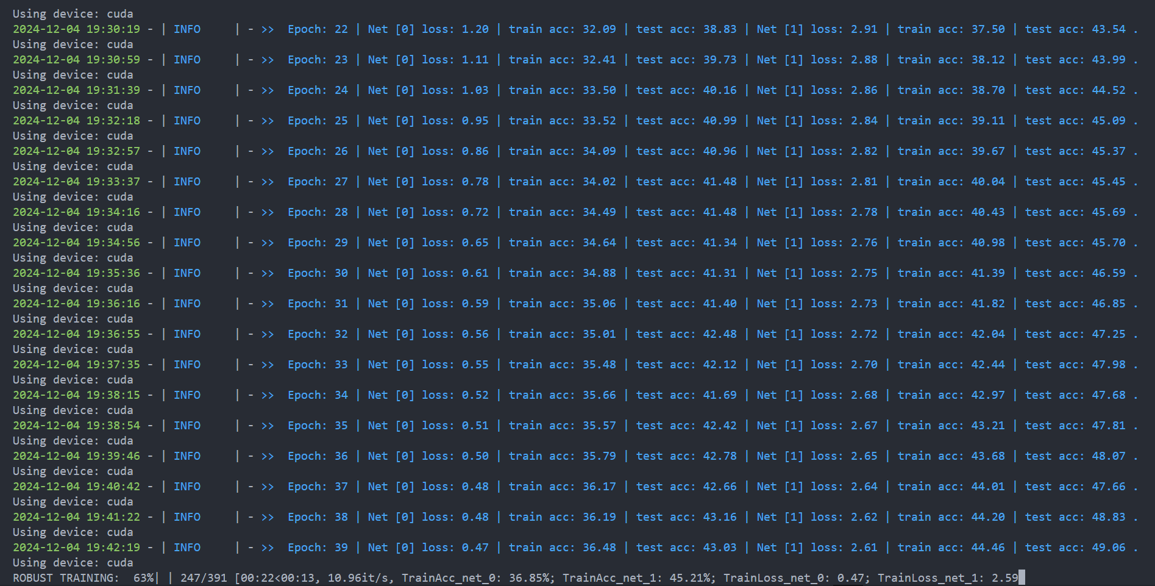Click Net [0] test acc 42.48

(x=720, y=334)
